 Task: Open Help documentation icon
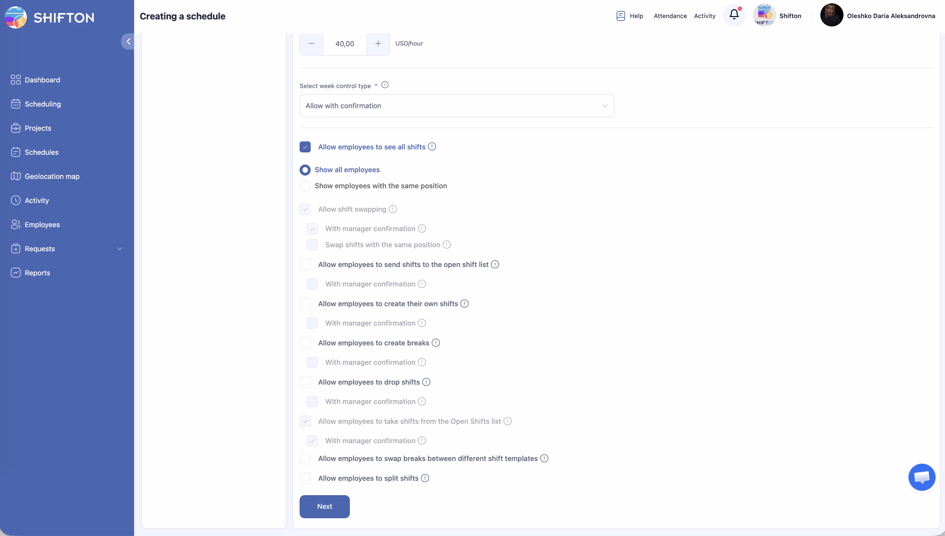[620, 16]
